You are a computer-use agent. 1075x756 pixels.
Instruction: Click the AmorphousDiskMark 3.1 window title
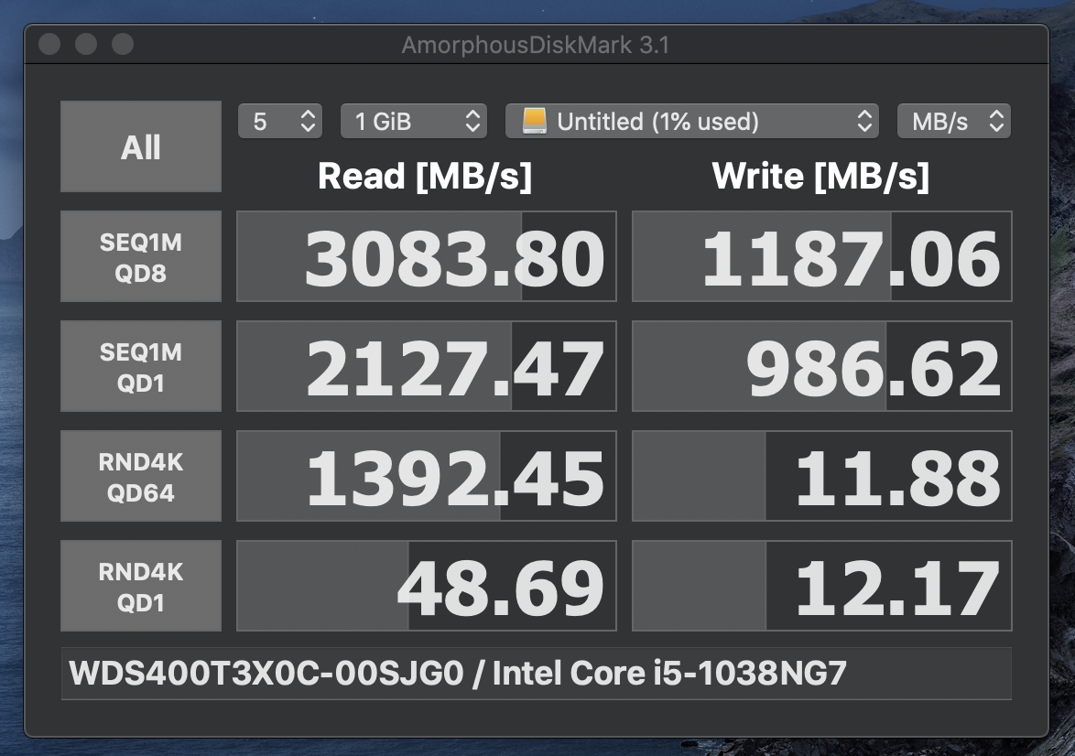(536, 44)
